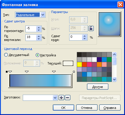Click the Текущий current color swatch
The height and width of the screenshot is (115, 125).
[x=68, y=63]
